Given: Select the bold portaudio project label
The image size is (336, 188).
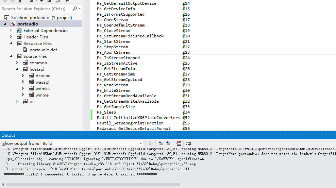Looking at the screenshot, I should point(28,24).
